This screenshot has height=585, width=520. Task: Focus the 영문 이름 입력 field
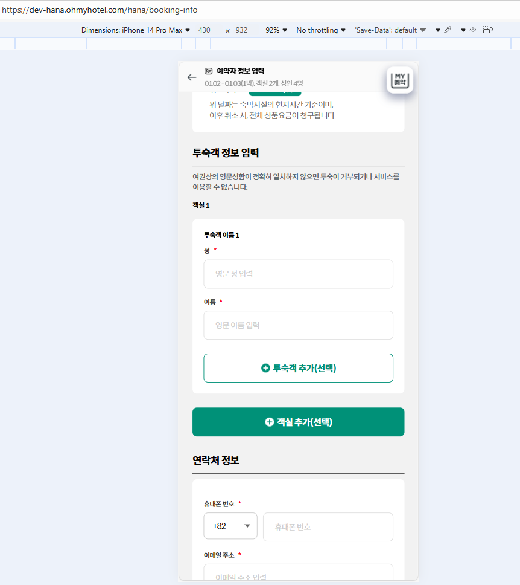(299, 325)
